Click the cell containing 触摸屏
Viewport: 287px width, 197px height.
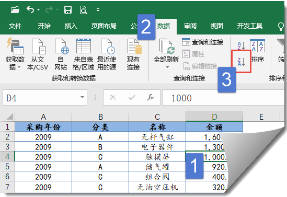pyautogui.click(x=157, y=156)
